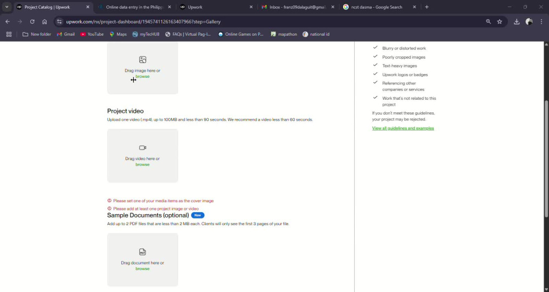Open the apps grid icon in bookmarks bar

(x=9, y=34)
